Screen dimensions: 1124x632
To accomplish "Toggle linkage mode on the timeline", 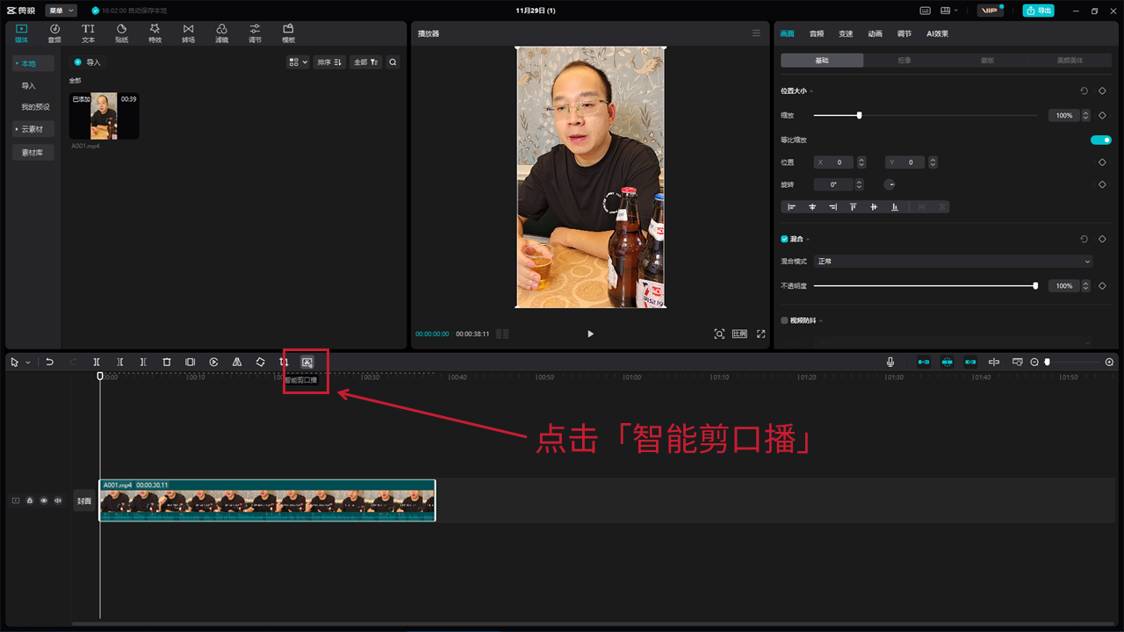I will (970, 362).
